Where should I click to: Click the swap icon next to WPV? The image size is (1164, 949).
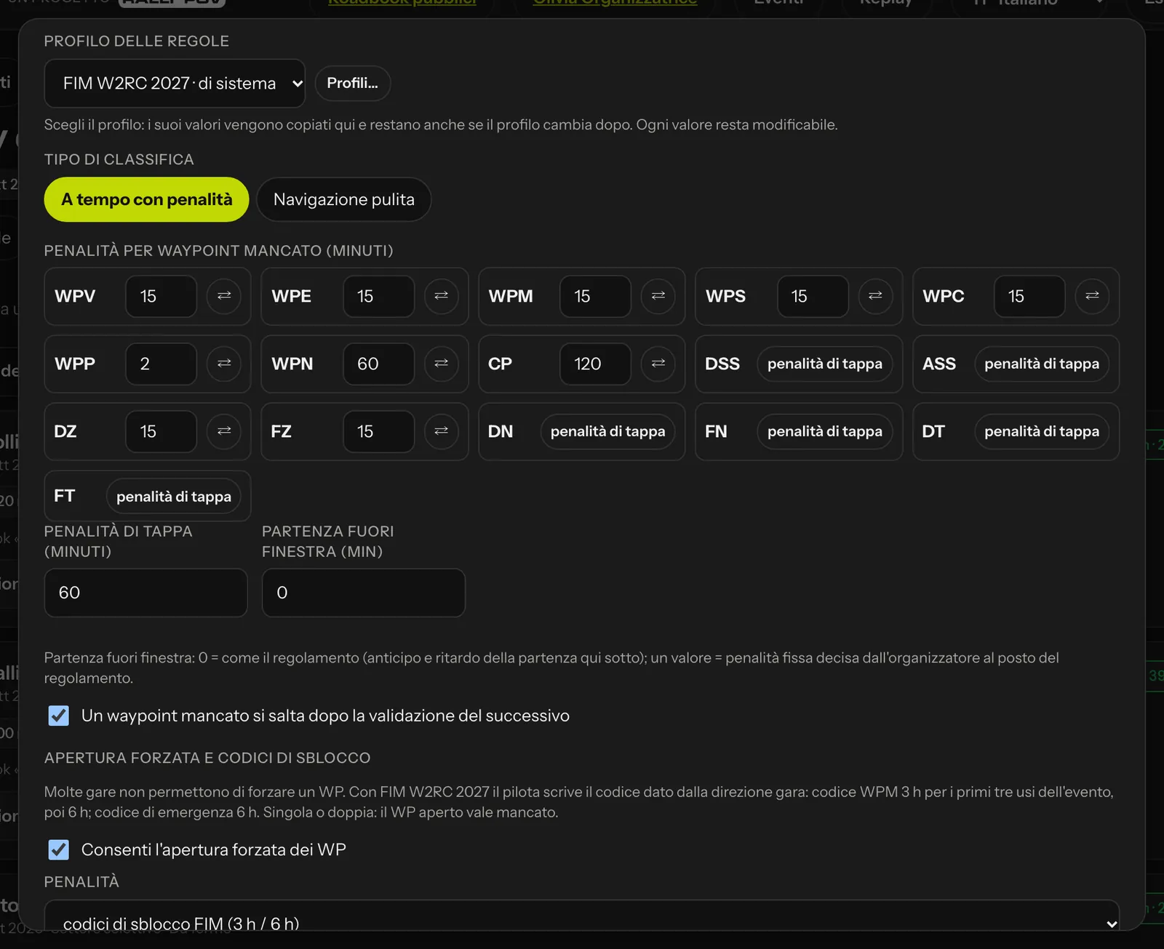pos(224,296)
